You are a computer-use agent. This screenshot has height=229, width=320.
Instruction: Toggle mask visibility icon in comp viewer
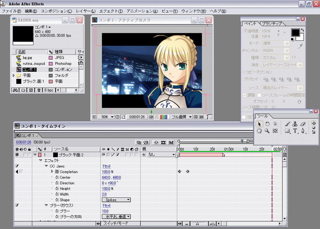(x=124, y=117)
